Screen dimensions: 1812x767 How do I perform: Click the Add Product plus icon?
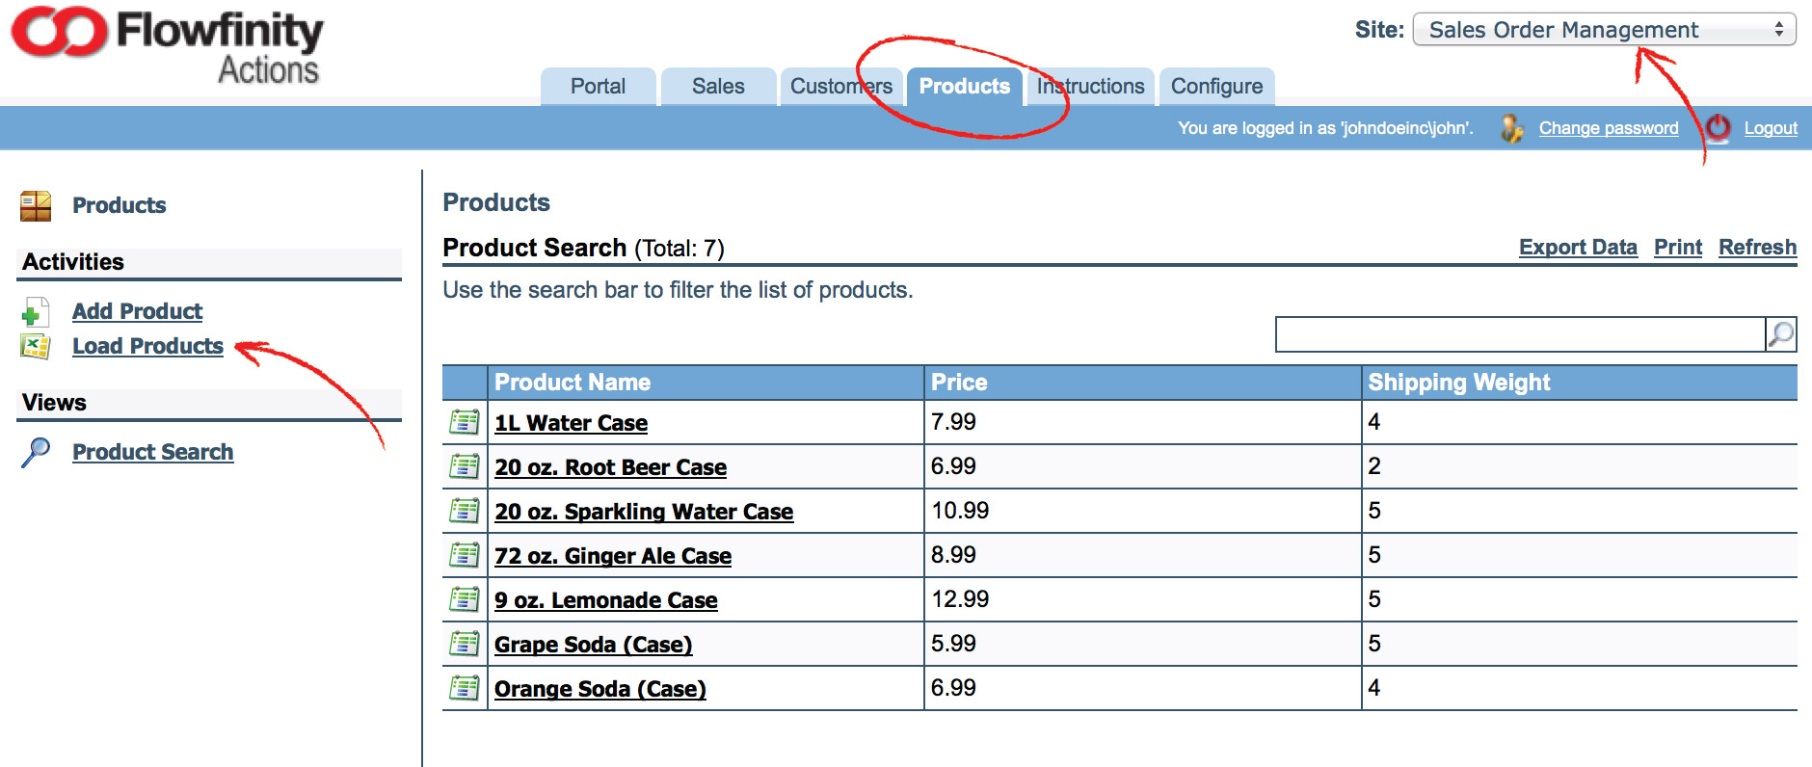point(35,312)
